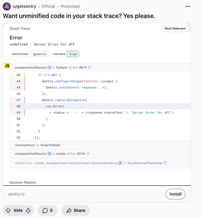Click the help icon after line 42:14
Image resolution: width=201 pixels, height=218 pixels.
(88, 153)
